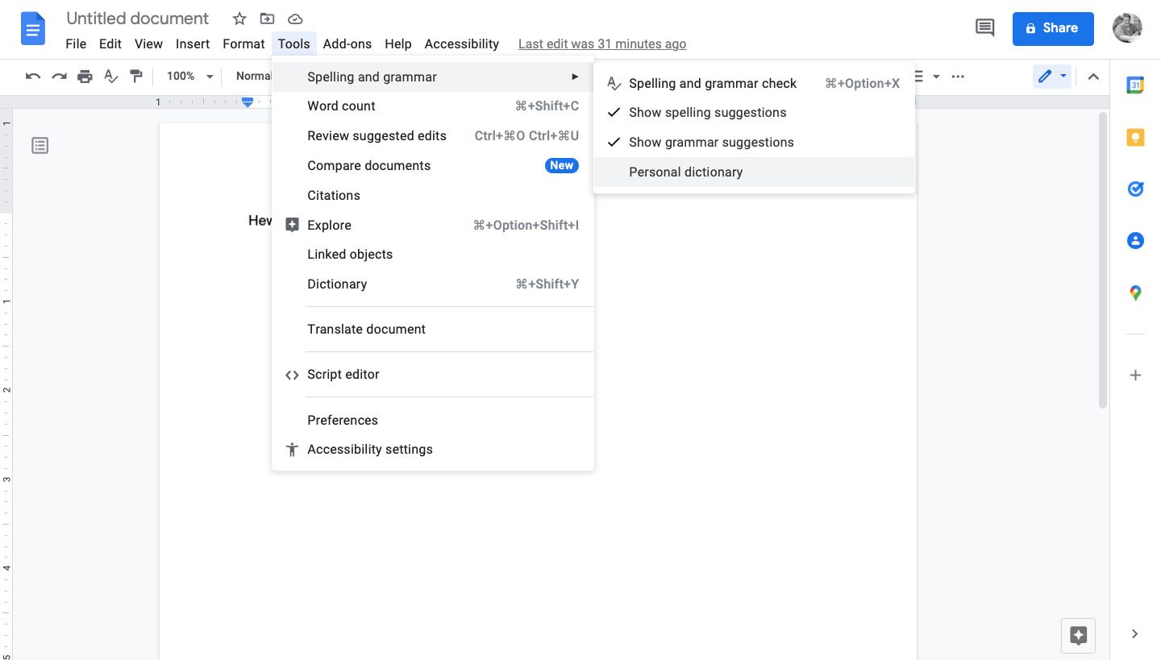1161x660 pixels.
Task: Open Google Keep from the side panel
Action: [1135, 137]
